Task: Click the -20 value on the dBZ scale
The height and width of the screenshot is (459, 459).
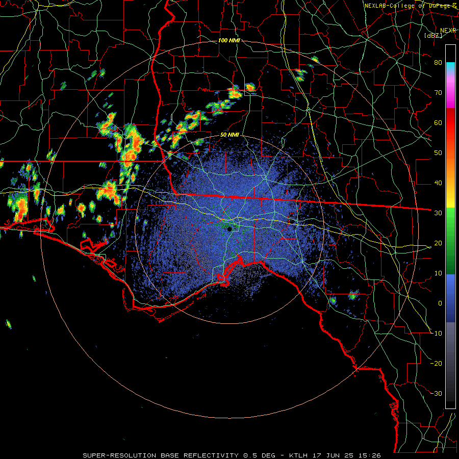Action: point(437,364)
